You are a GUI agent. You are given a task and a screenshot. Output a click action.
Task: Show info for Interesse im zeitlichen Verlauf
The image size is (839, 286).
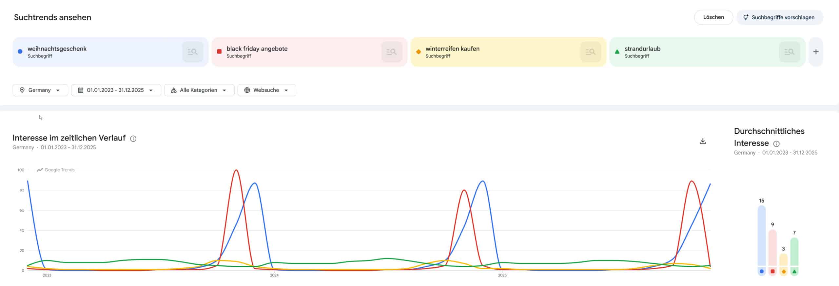[133, 139]
